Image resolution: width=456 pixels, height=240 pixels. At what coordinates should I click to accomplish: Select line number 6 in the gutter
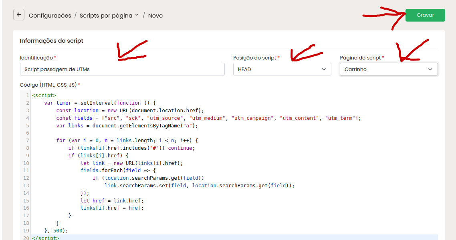(x=28, y=133)
